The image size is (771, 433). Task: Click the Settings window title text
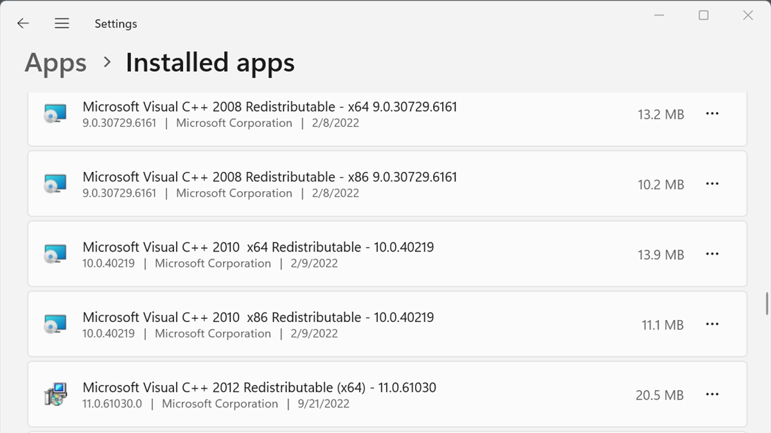(116, 24)
